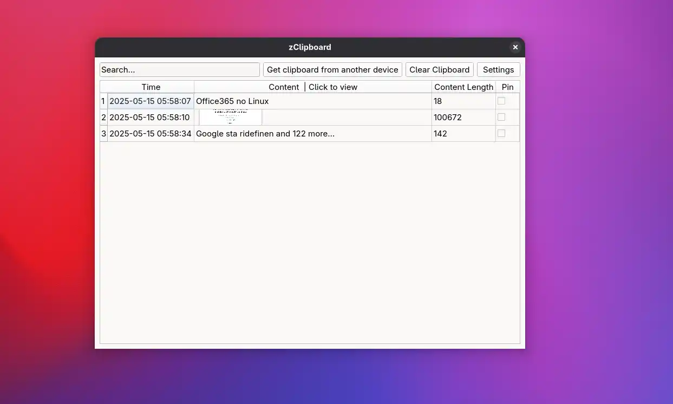The width and height of the screenshot is (673, 404).
Task: Click the Pin column header
Action: (x=507, y=87)
